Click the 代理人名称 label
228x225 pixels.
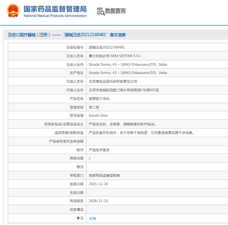[75, 81]
